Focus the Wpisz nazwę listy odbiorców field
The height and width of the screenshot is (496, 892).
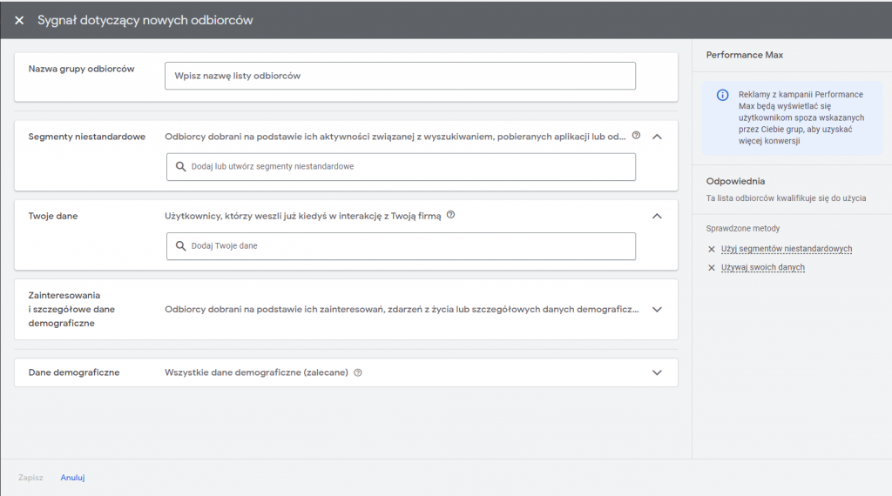tap(400, 76)
